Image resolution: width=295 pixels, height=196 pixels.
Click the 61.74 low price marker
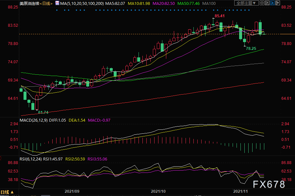click(x=43, y=112)
